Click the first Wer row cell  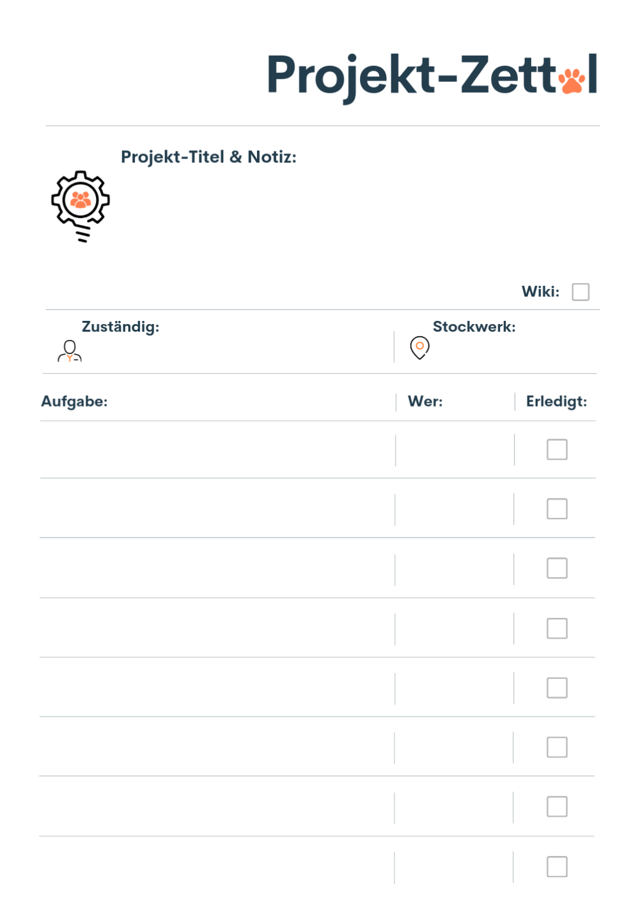455,450
